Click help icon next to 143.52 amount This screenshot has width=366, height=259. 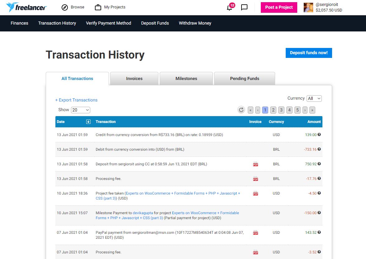[x=319, y=232]
